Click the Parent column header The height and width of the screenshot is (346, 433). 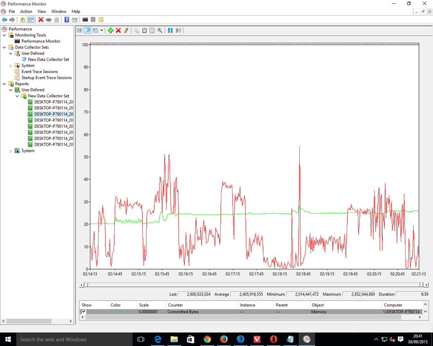click(x=292, y=305)
